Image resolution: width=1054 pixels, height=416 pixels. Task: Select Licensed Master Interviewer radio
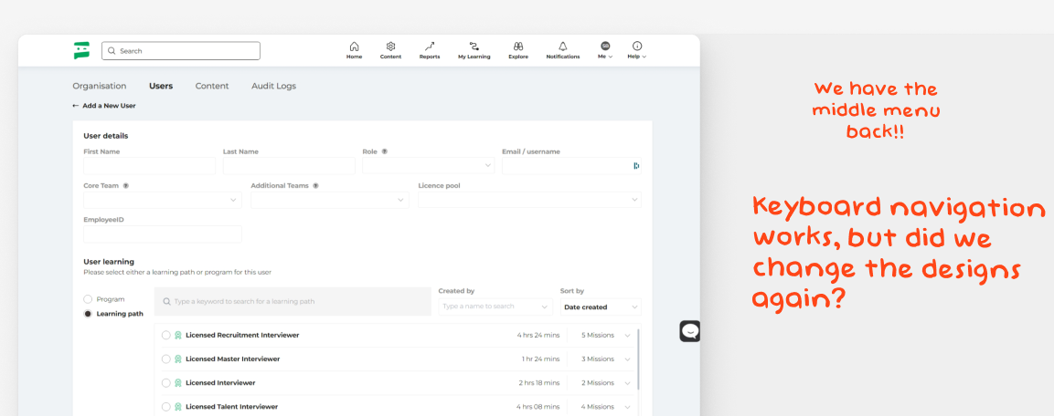point(166,359)
